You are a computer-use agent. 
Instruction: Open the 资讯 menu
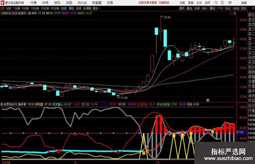[57, 3]
